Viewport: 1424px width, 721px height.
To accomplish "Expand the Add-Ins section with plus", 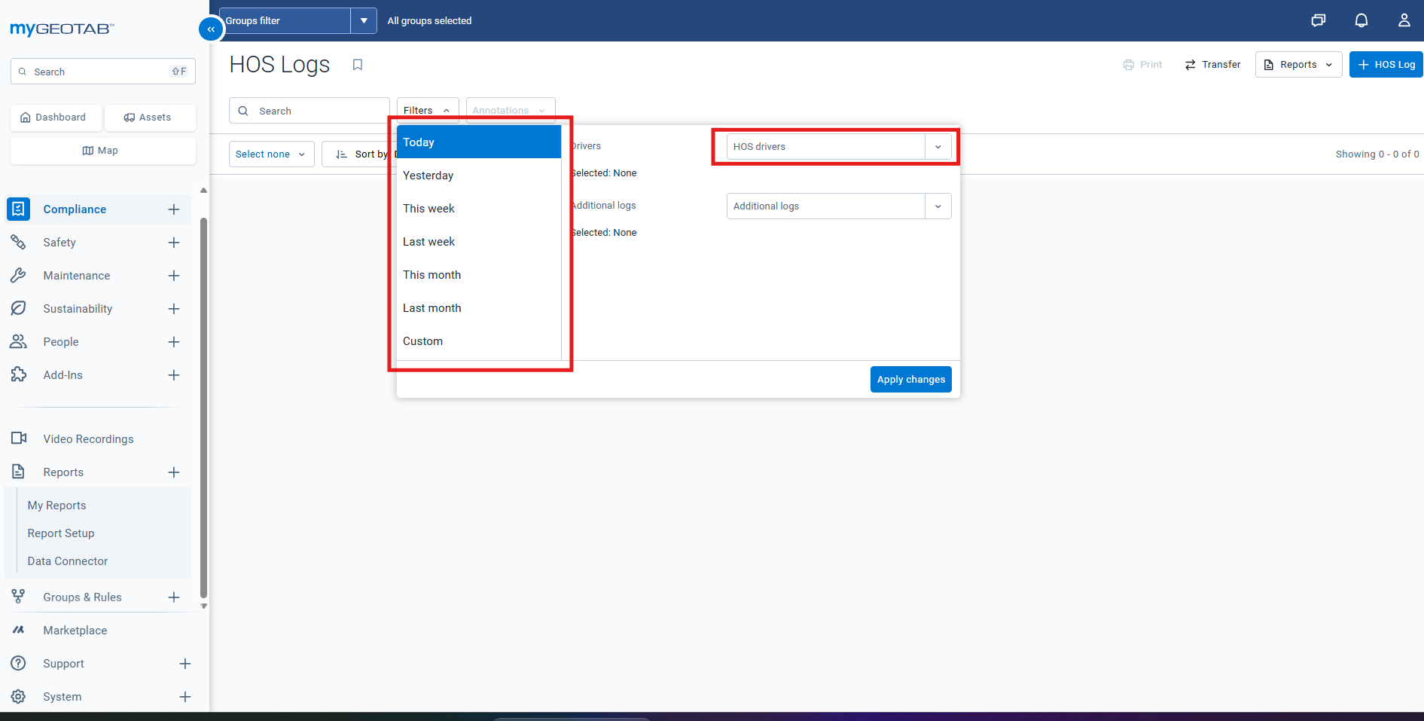I will [174, 374].
